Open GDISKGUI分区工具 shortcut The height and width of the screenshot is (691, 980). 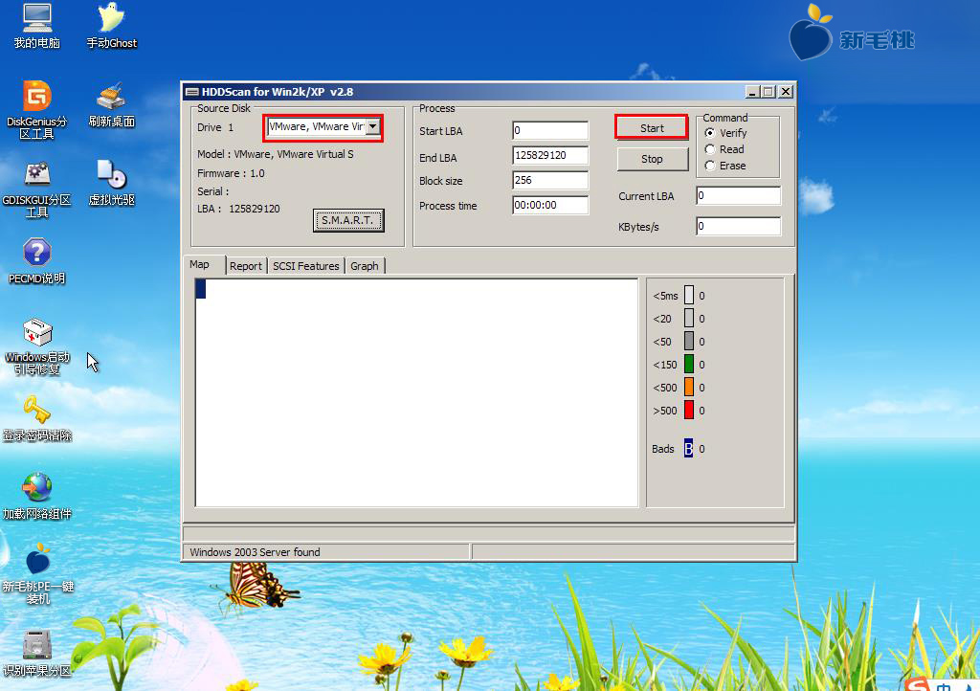click(x=37, y=189)
